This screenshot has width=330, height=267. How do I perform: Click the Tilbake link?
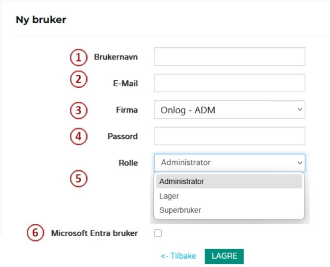tap(178, 255)
